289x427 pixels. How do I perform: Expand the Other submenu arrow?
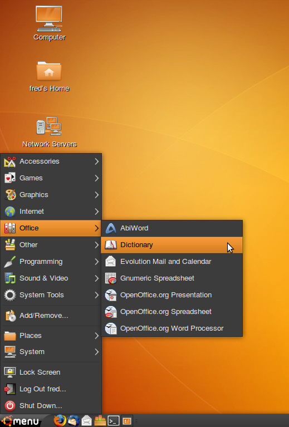pyautogui.click(x=97, y=245)
